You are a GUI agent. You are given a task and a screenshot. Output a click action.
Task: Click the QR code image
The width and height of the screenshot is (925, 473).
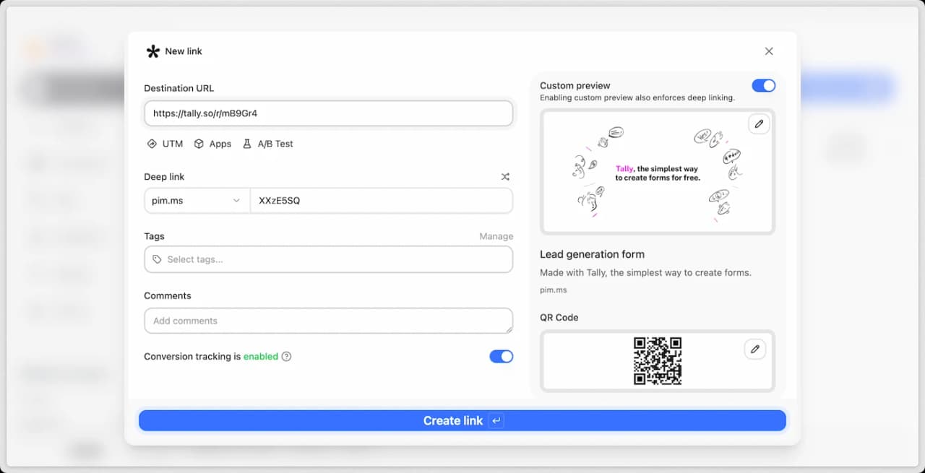(x=657, y=361)
